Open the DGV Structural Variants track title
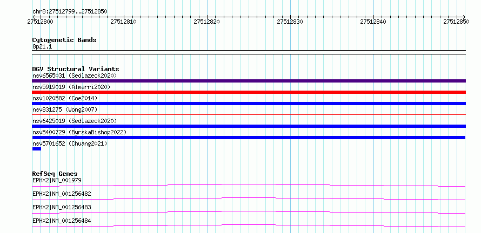The width and height of the screenshot is (481, 233). 76,69
